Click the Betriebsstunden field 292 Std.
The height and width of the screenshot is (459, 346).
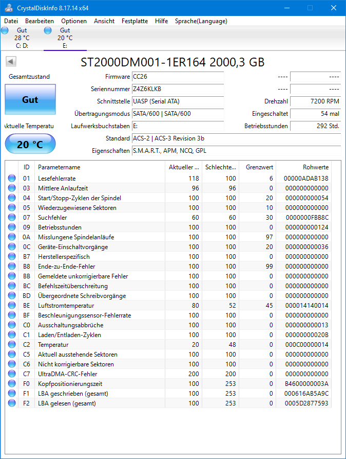pos(315,126)
